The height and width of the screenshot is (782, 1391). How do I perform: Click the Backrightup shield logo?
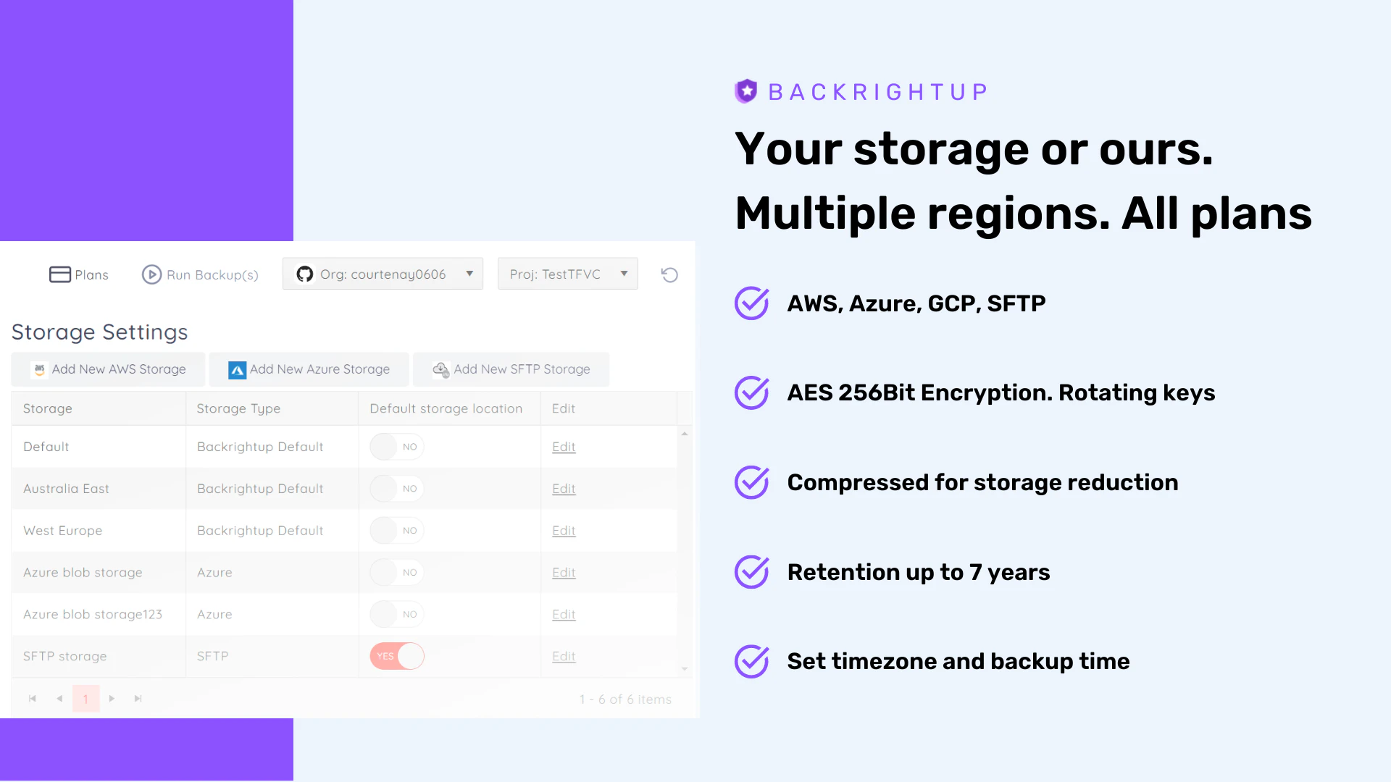click(x=745, y=91)
